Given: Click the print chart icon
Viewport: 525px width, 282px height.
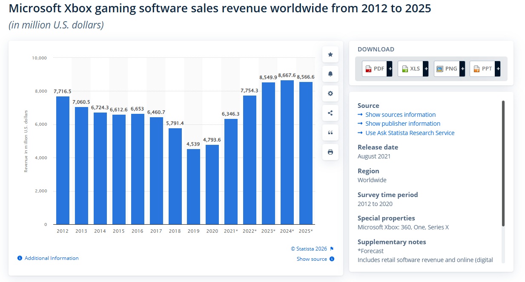Looking at the screenshot, I should tap(330, 152).
